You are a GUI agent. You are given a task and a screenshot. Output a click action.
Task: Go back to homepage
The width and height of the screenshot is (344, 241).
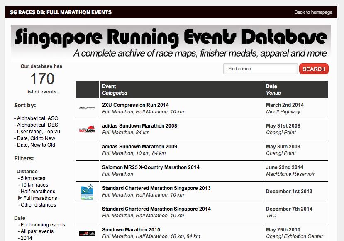pyautogui.click(x=313, y=12)
